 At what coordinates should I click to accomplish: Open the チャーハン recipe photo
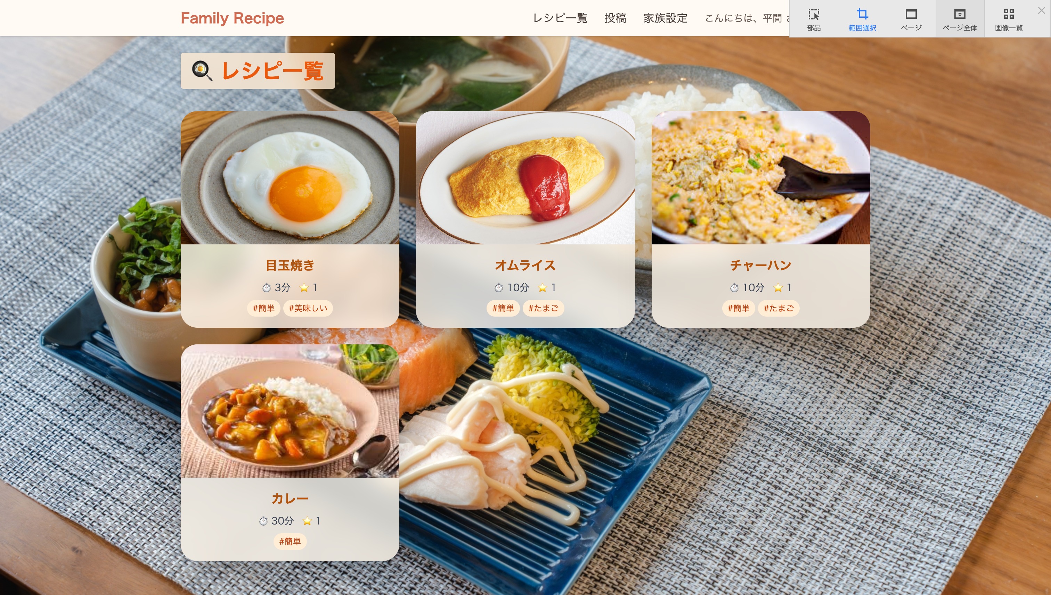coord(760,178)
